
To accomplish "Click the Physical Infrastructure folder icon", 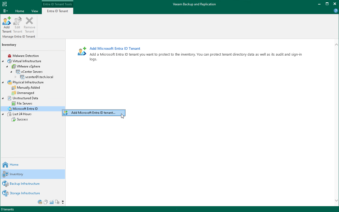I will [x=10, y=82].
